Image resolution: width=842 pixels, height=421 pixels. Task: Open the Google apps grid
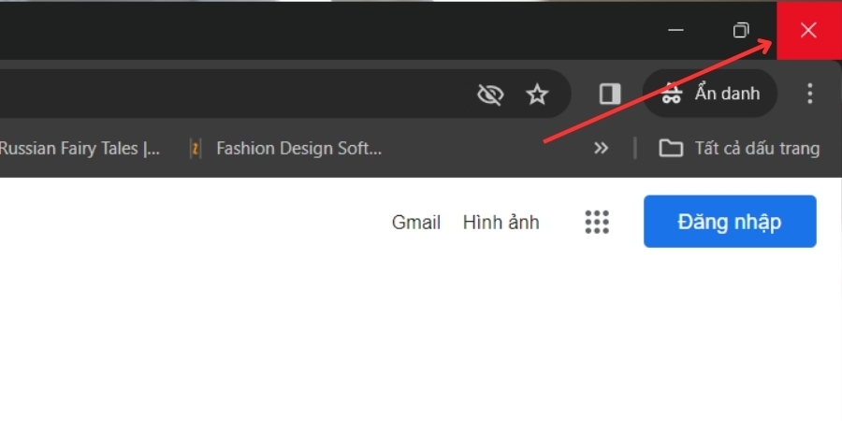click(597, 222)
